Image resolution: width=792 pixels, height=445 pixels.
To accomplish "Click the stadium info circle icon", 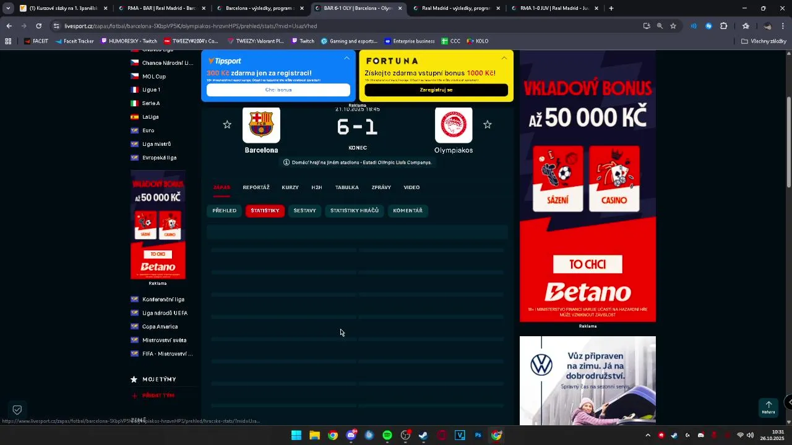I will pos(286,163).
